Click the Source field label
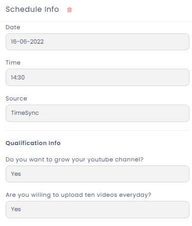Screen dimensions: 192x226 16,98
